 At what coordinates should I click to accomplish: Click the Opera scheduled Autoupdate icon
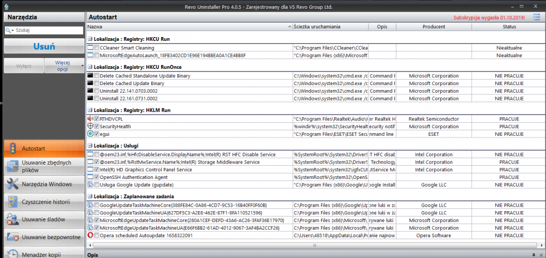90,236
